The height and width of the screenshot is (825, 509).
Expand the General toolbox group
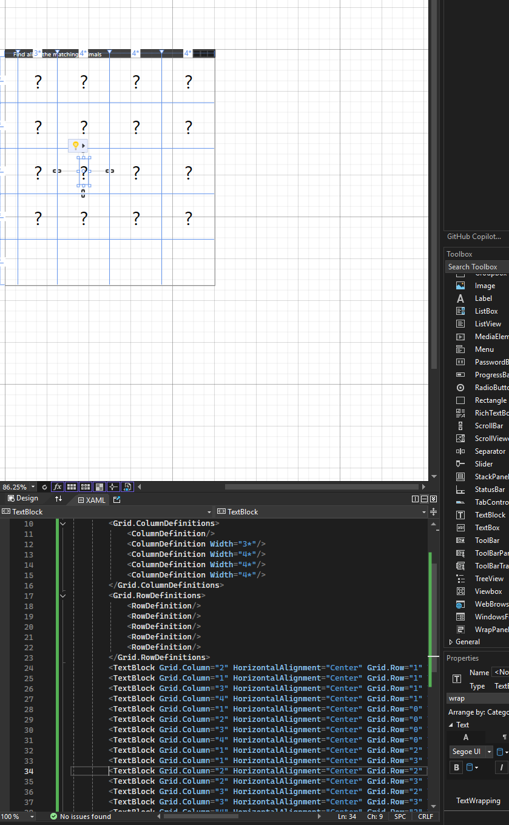[x=451, y=642]
